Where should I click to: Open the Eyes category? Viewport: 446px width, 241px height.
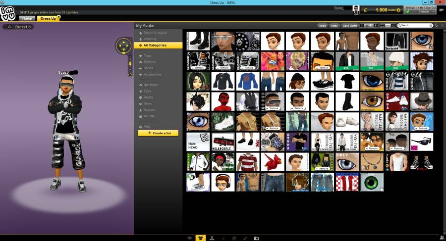pyautogui.click(x=147, y=91)
